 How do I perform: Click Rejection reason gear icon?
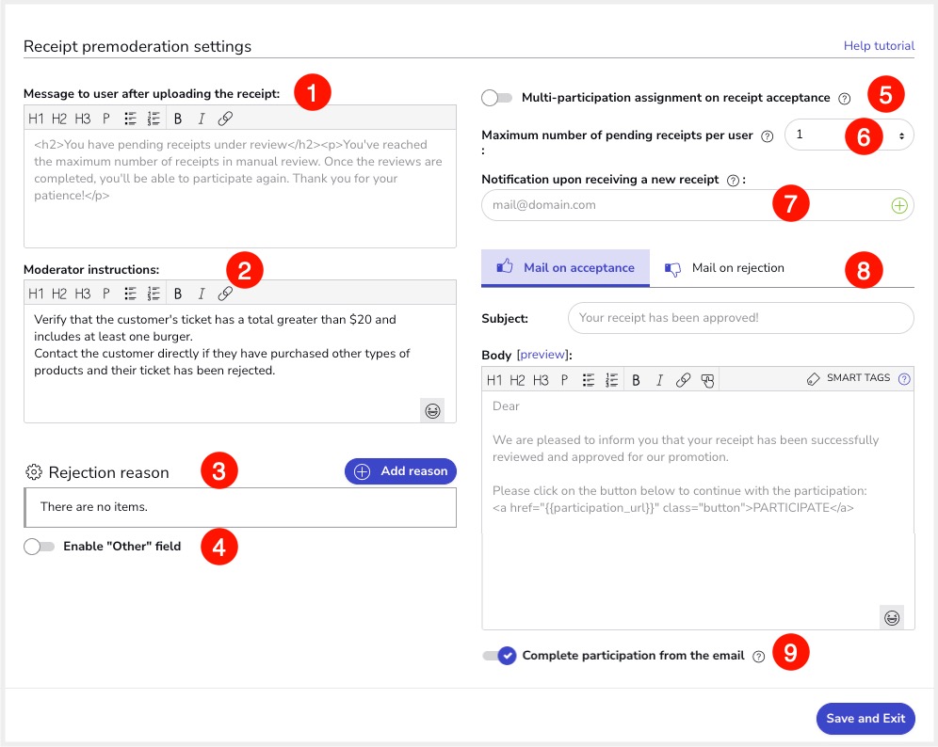(x=34, y=472)
